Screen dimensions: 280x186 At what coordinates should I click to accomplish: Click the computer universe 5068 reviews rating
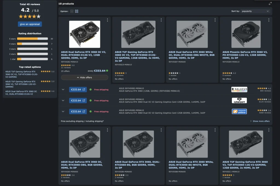[x=264, y=112]
